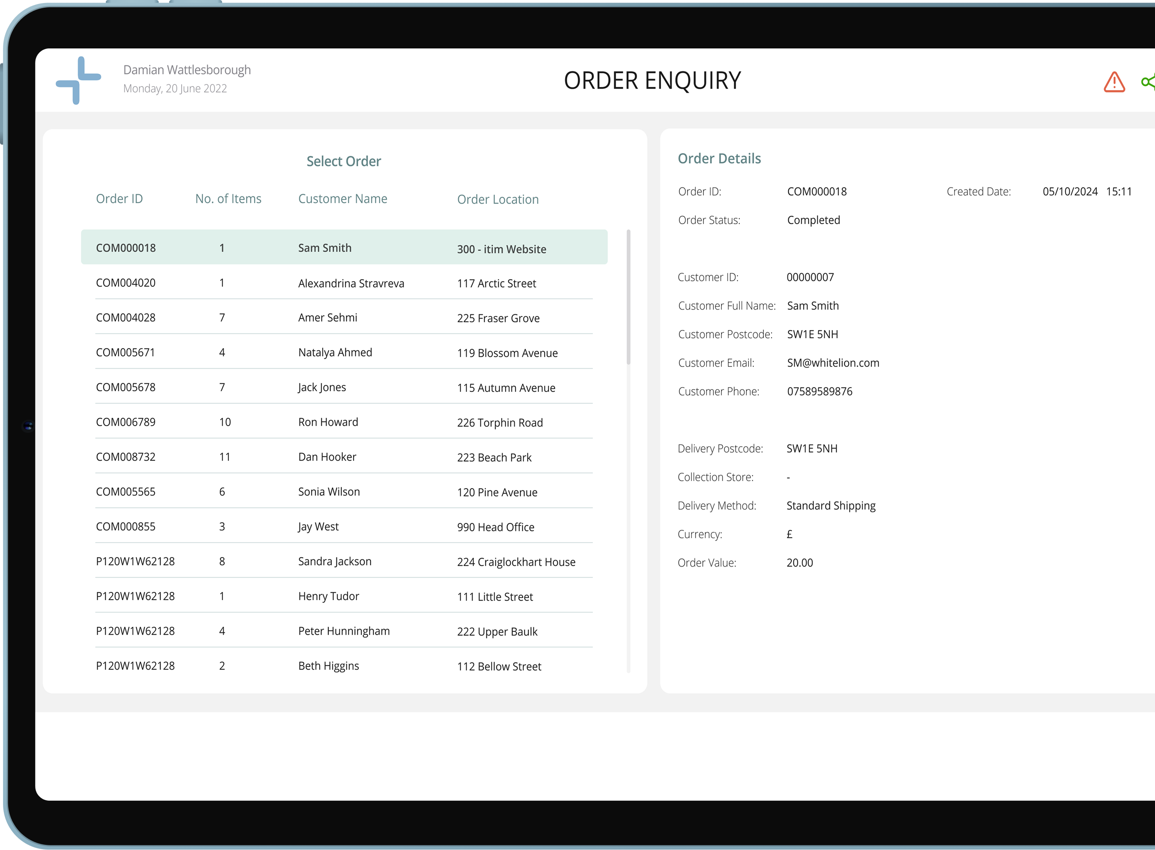Viewport: 1155px width, 850px height.
Task: Select order COM005678 for Jack Jones
Action: pyautogui.click(x=344, y=387)
